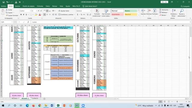This screenshot has height=108, width=192.
Task: Click the Cortar (cut) button
Action: (x=9, y=10)
